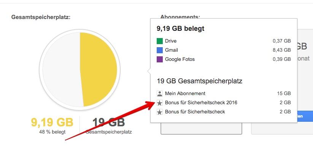Click star icon next to Bonus für Sicherheitscheck 2016
The height and width of the screenshot is (148, 313).
tap(160, 103)
